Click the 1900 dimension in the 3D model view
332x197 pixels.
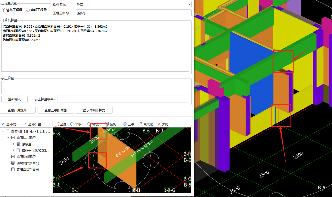(235, 190)
